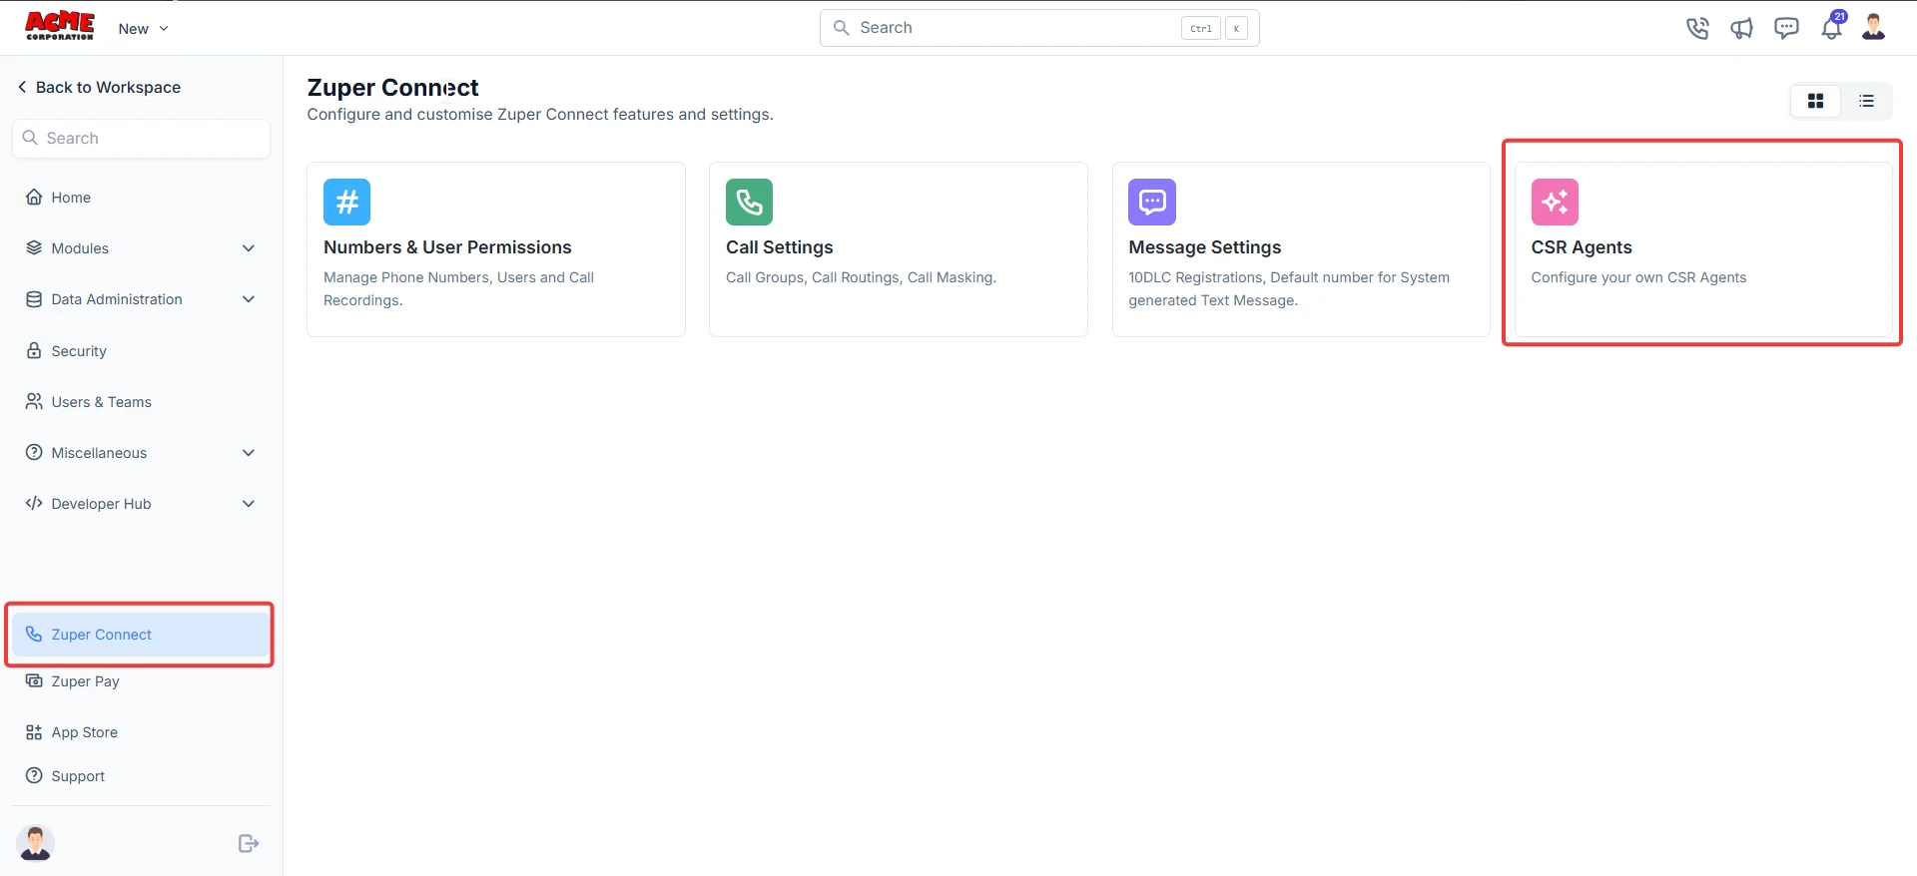This screenshot has height=876, width=1917.
Task: Open Zuper Pay in sidebar
Action: point(141,681)
